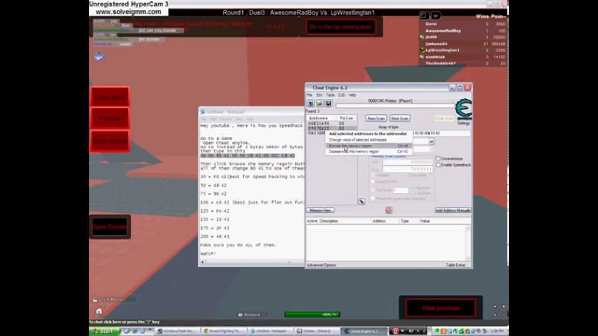Click the chat bubble icon in the Roblox game
This screenshot has width=598, height=336.
[99, 56]
